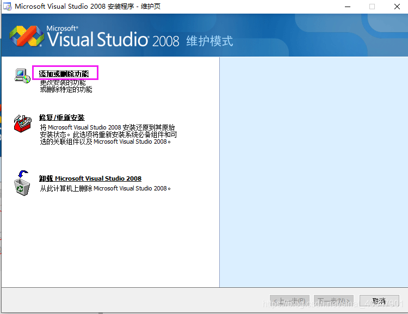Click text 从此计算机上删除 Microsoft Visual Studio 2008
Image resolution: width=408 pixels, height=314 pixels.
click(x=106, y=188)
